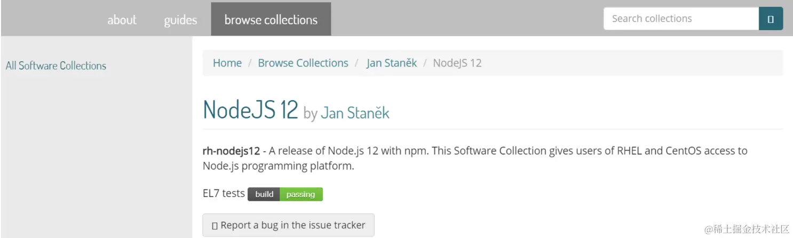Screen dimensions: 793x238
Task: Open All Software Collections in sidebar
Action: coord(56,66)
